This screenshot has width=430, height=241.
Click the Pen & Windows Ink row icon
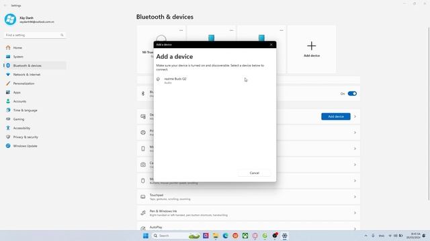pyautogui.click(x=143, y=213)
